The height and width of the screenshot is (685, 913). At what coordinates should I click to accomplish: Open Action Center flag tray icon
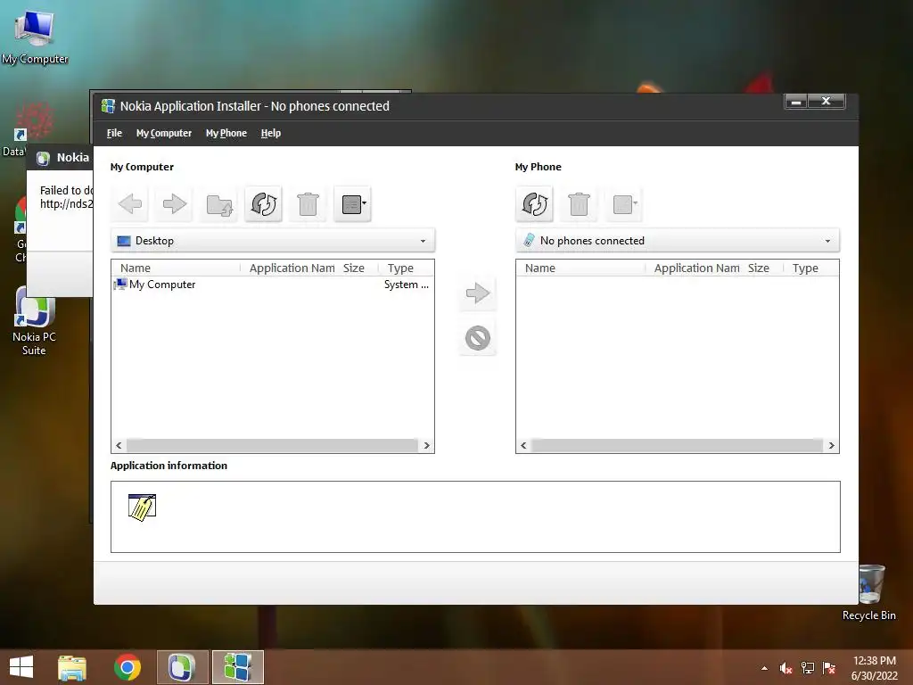pos(828,668)
